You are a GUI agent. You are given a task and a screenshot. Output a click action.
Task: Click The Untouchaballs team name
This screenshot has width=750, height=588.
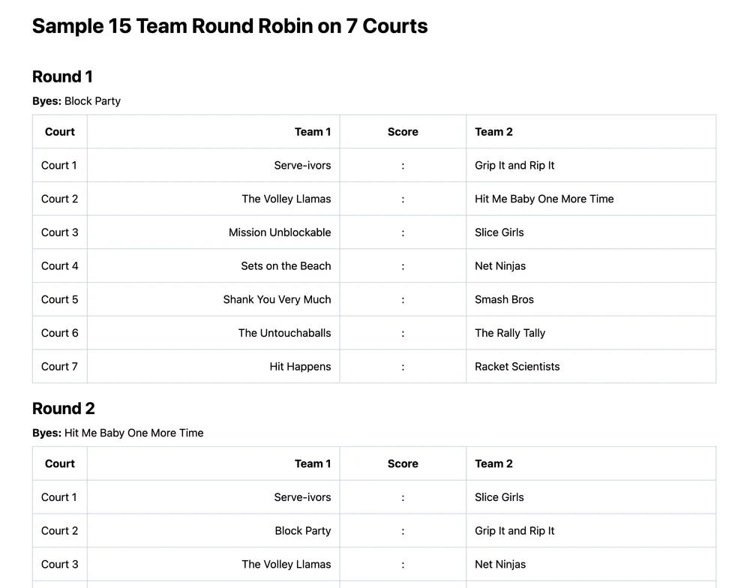click(x=284, y=333)
